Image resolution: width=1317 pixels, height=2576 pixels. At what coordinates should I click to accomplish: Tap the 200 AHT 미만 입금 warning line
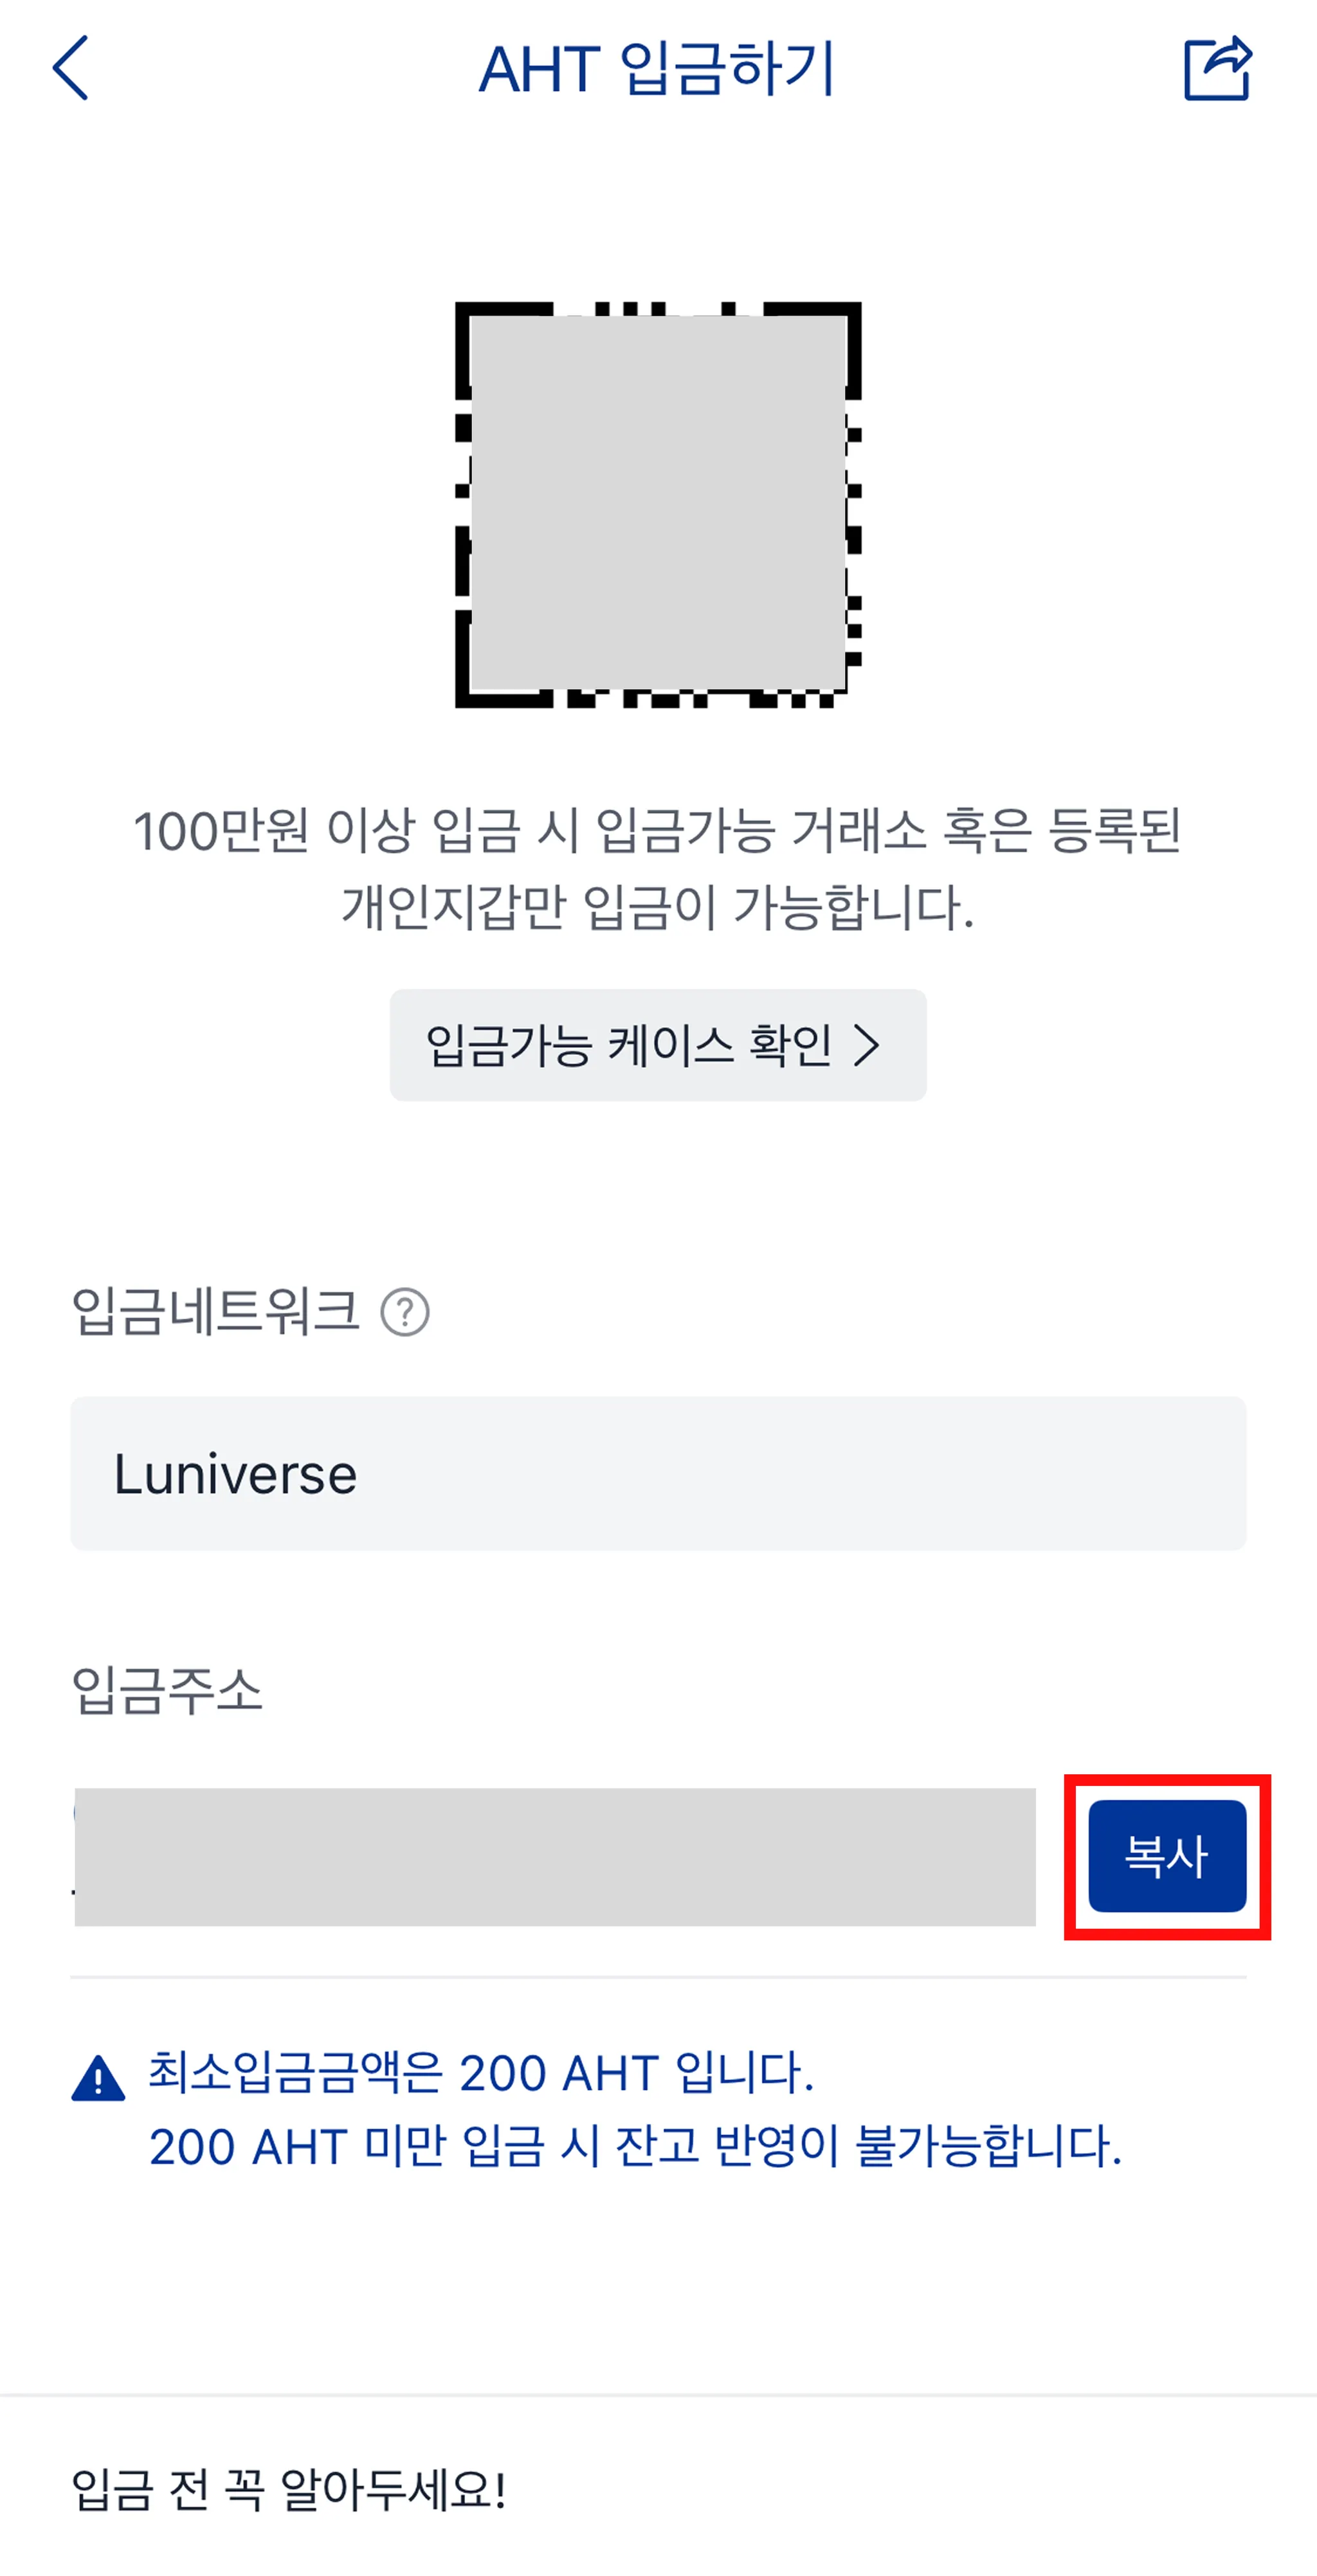point(635,2146)
